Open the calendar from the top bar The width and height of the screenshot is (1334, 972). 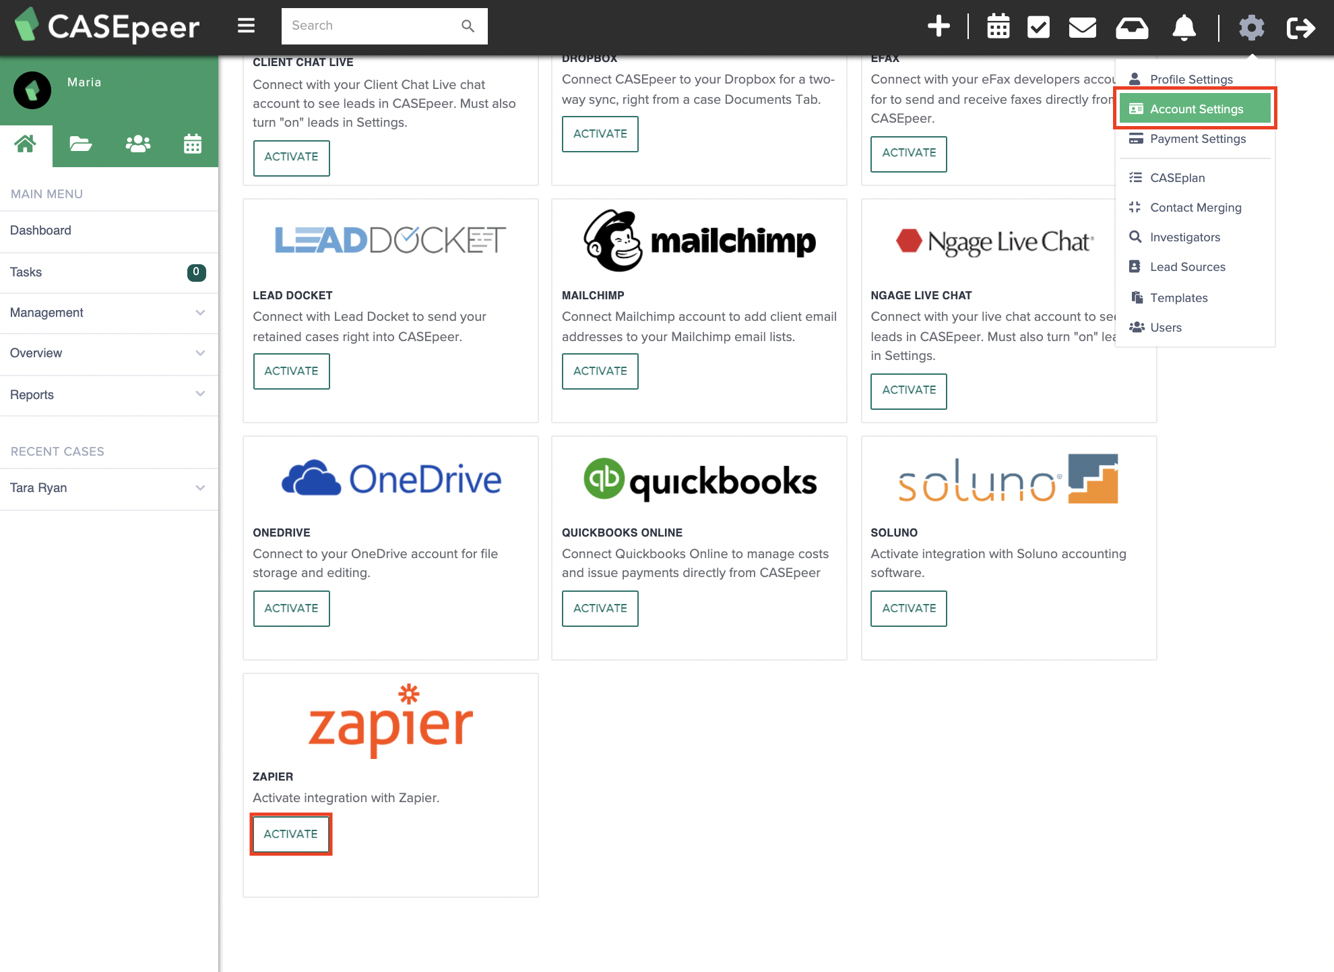pos(998,27)
